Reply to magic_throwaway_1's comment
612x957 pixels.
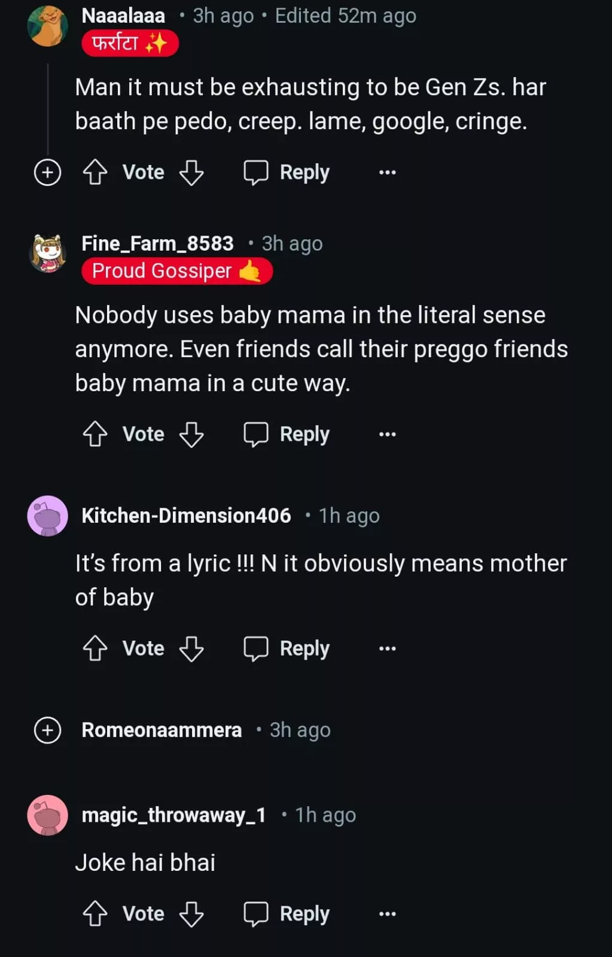[x=287, y=914]
